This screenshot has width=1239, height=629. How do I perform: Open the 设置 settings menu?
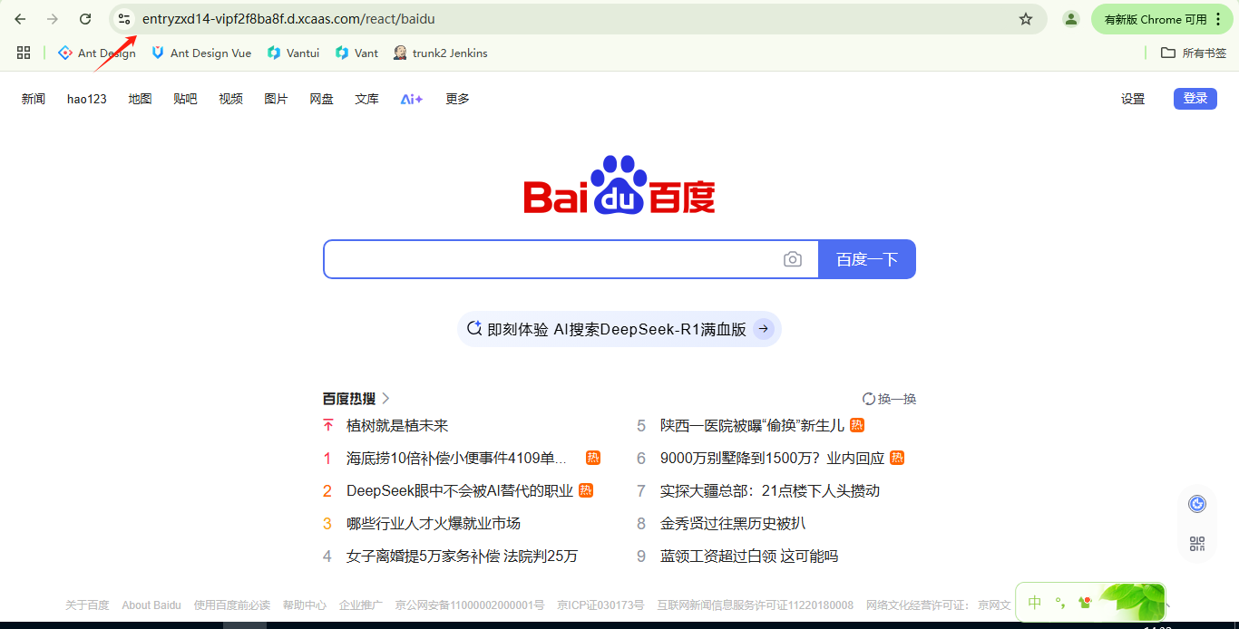1133,99
